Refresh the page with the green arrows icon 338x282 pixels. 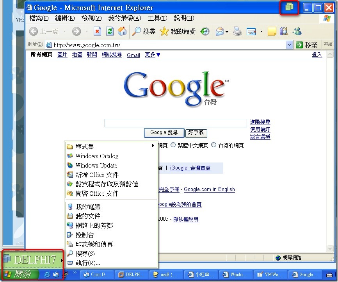tap(110, 32)
